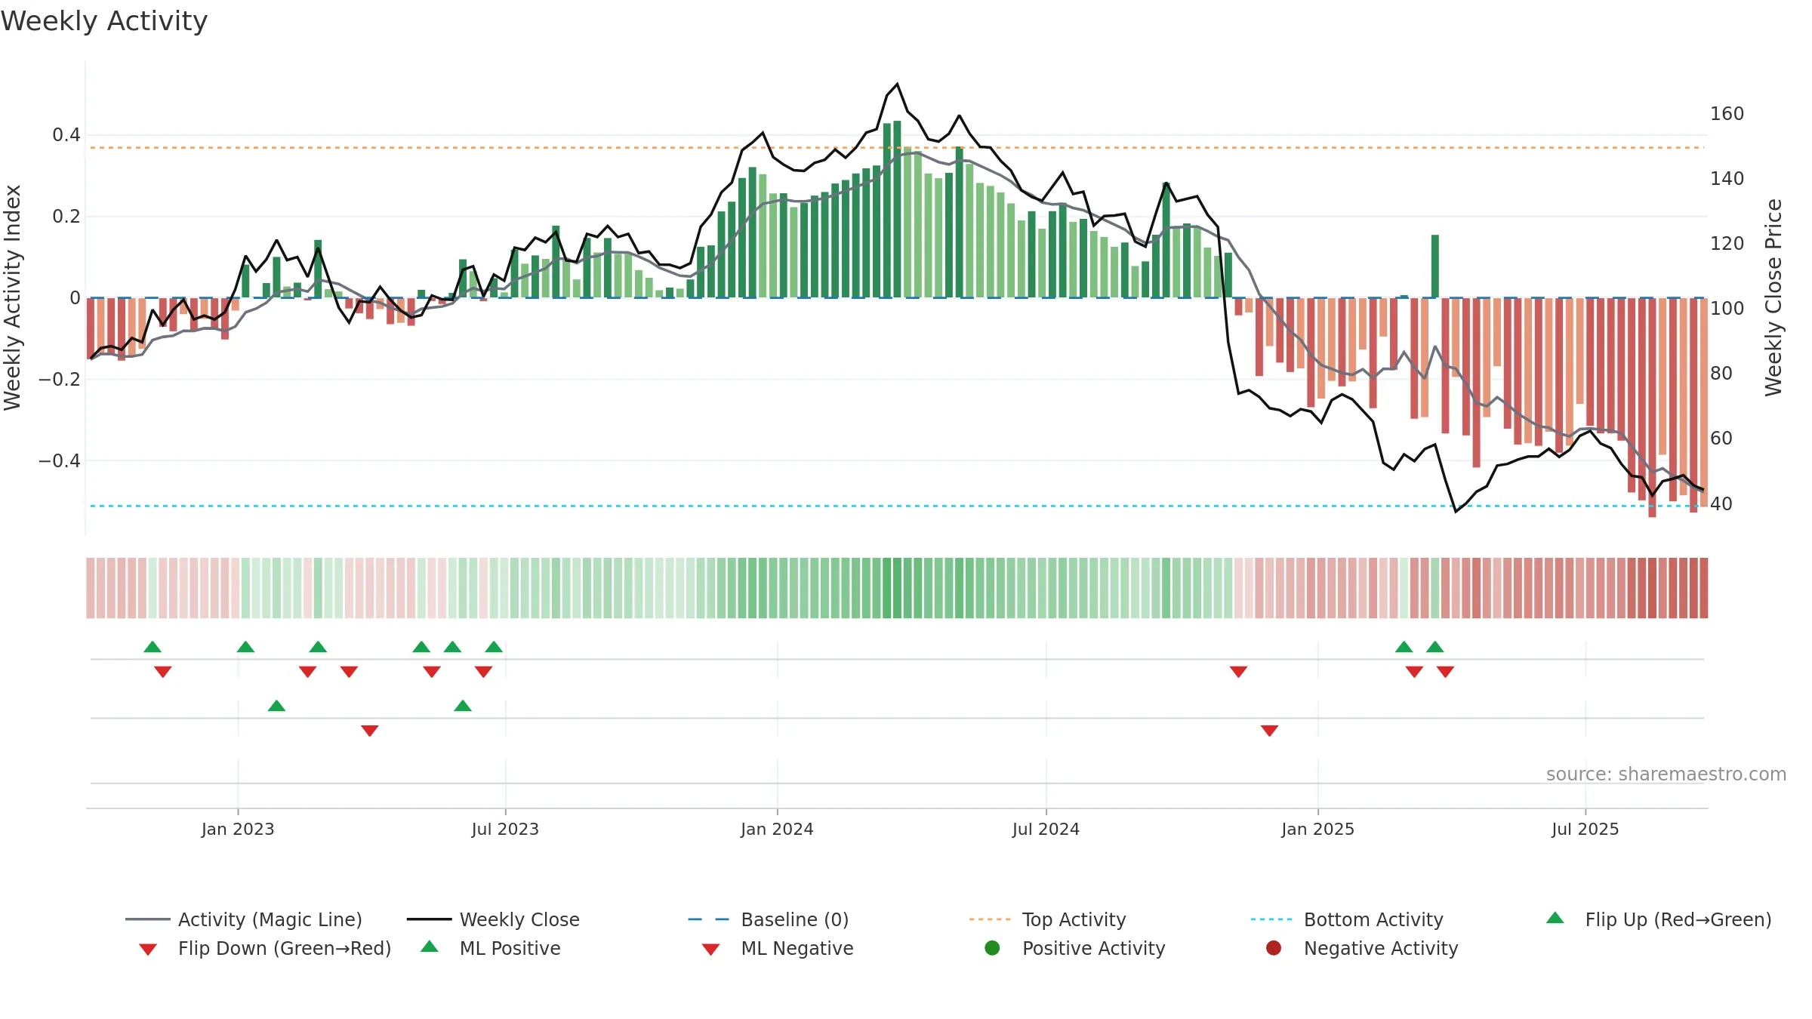Toggle the Activity (Magic Line) legend entry
This screenshot has height=1019, width=1812.
point(244,919)
